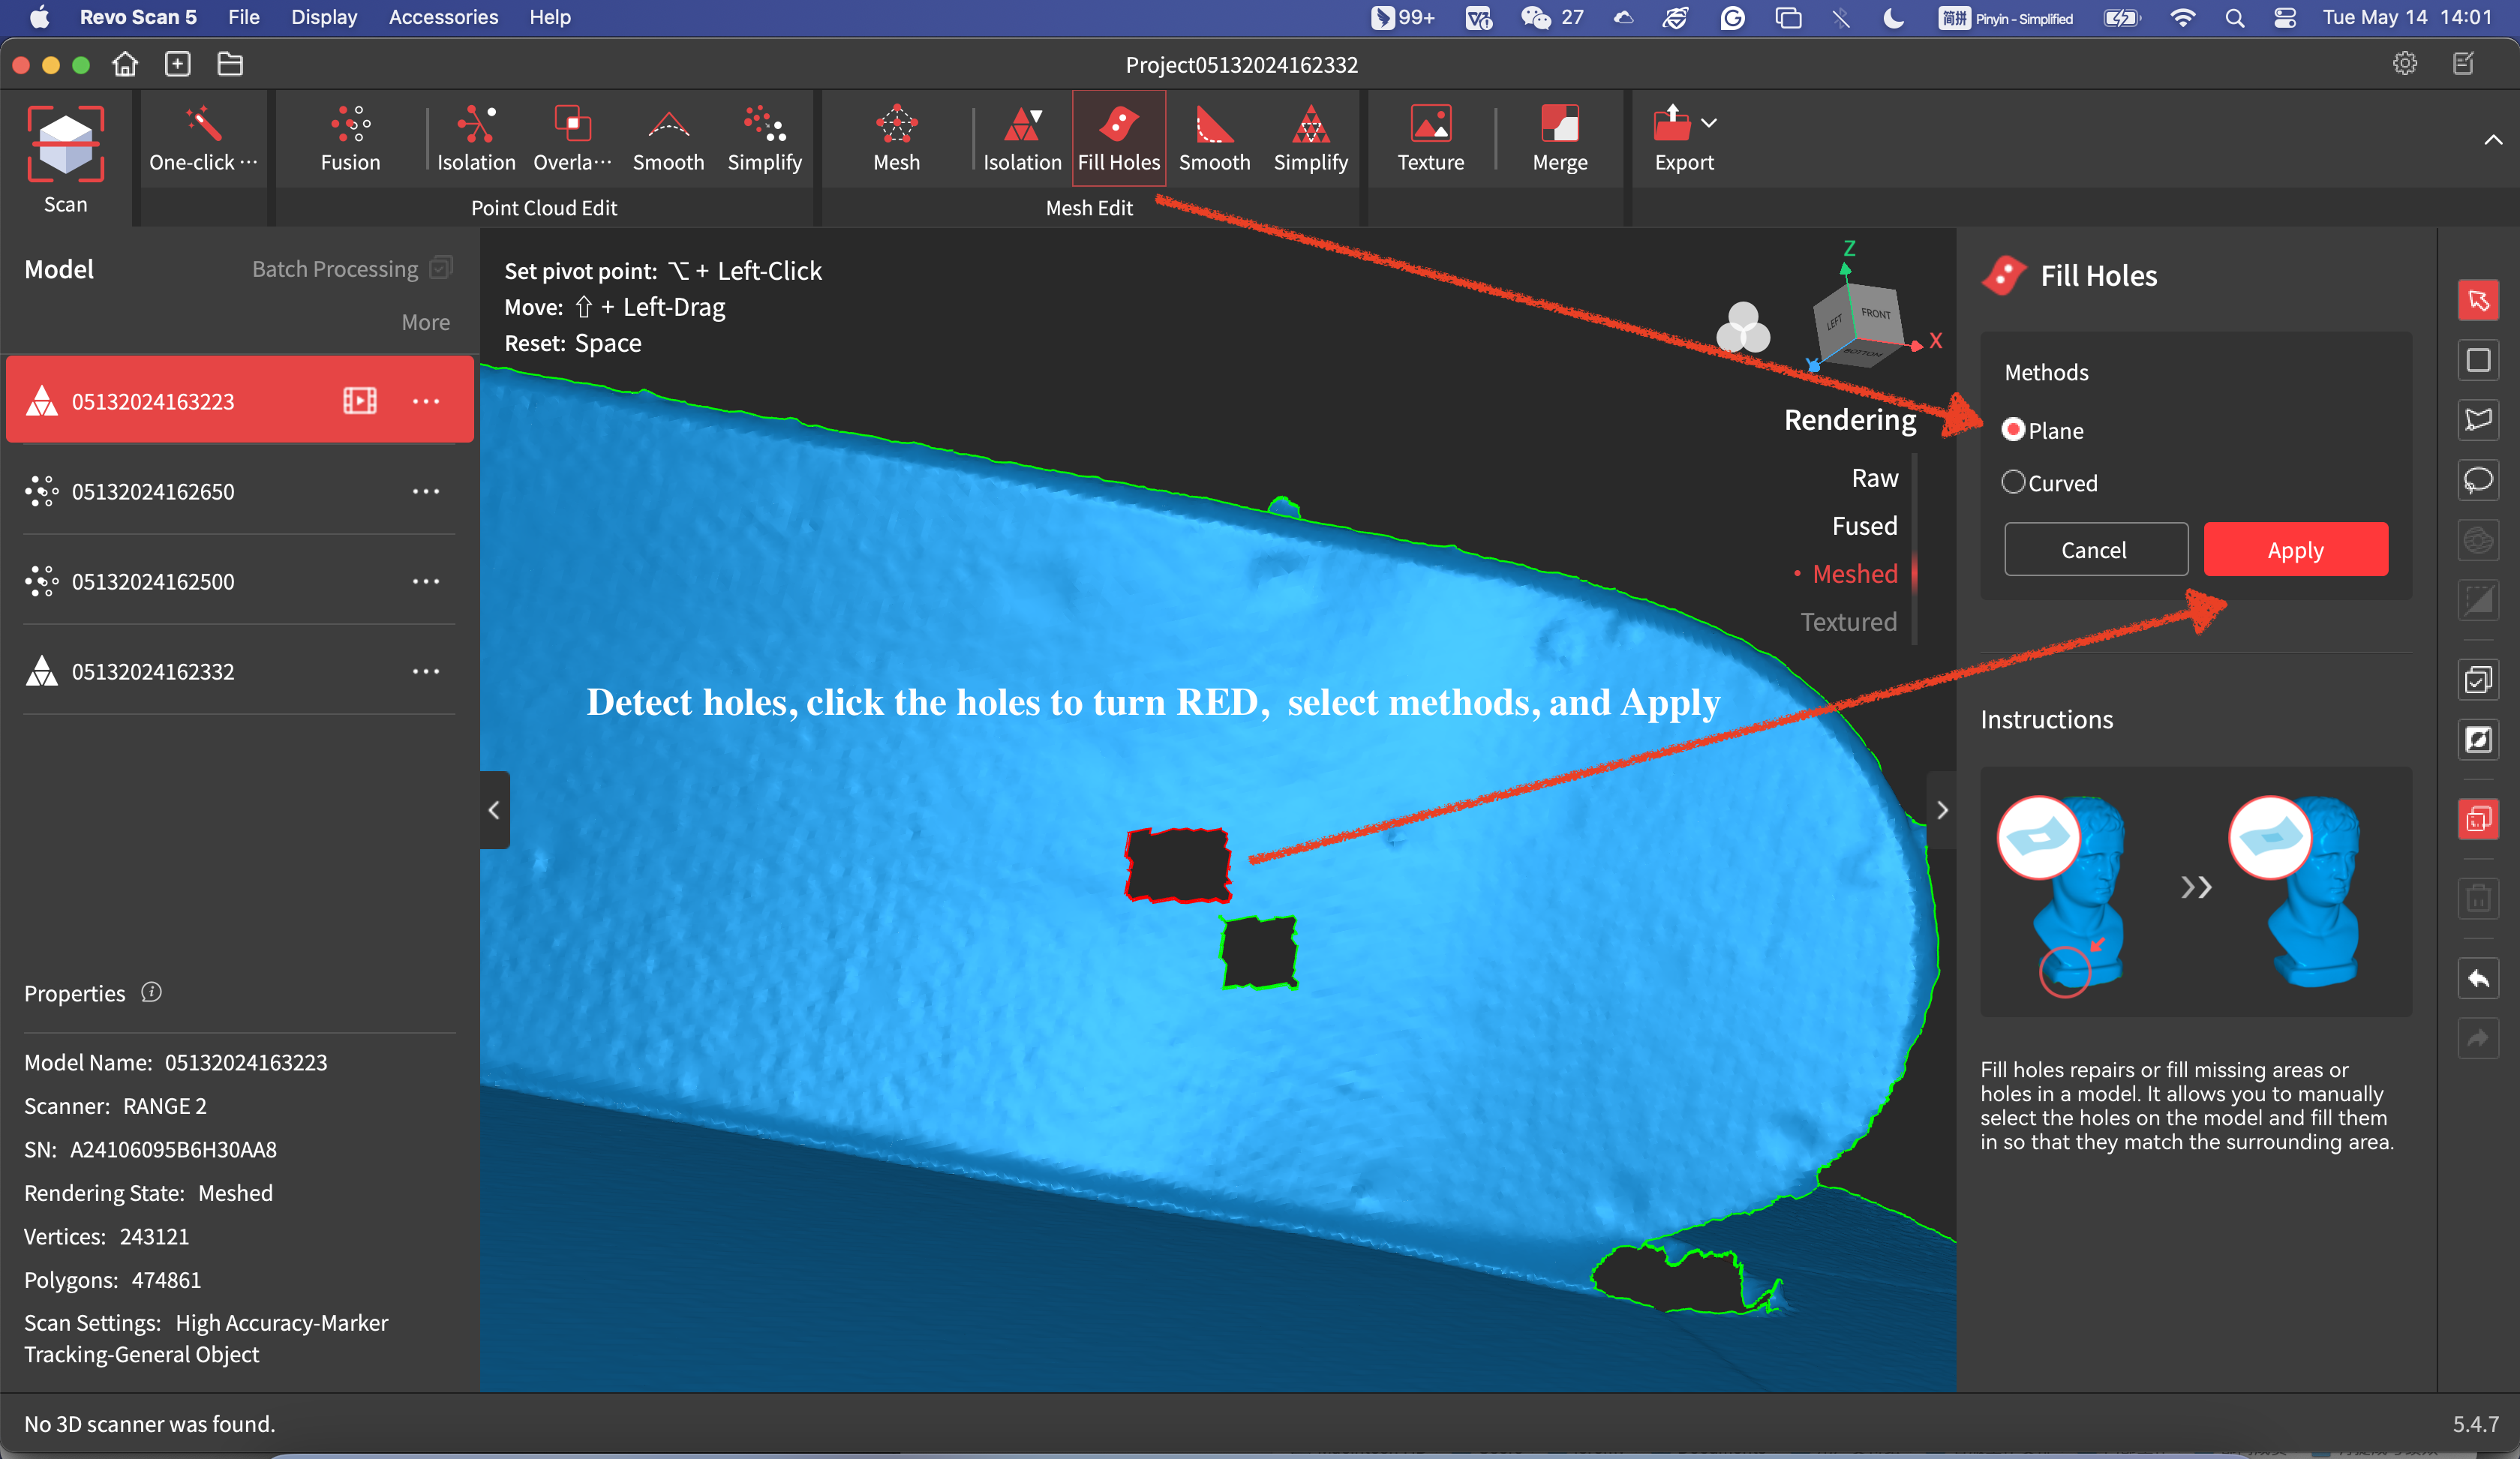Viewport: 2520px width, 1459px height.
Task: Click the Cancel button
Action: tap(2095, 549)
